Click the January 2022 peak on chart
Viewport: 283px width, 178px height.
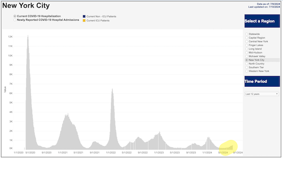(x=112, y=89)
